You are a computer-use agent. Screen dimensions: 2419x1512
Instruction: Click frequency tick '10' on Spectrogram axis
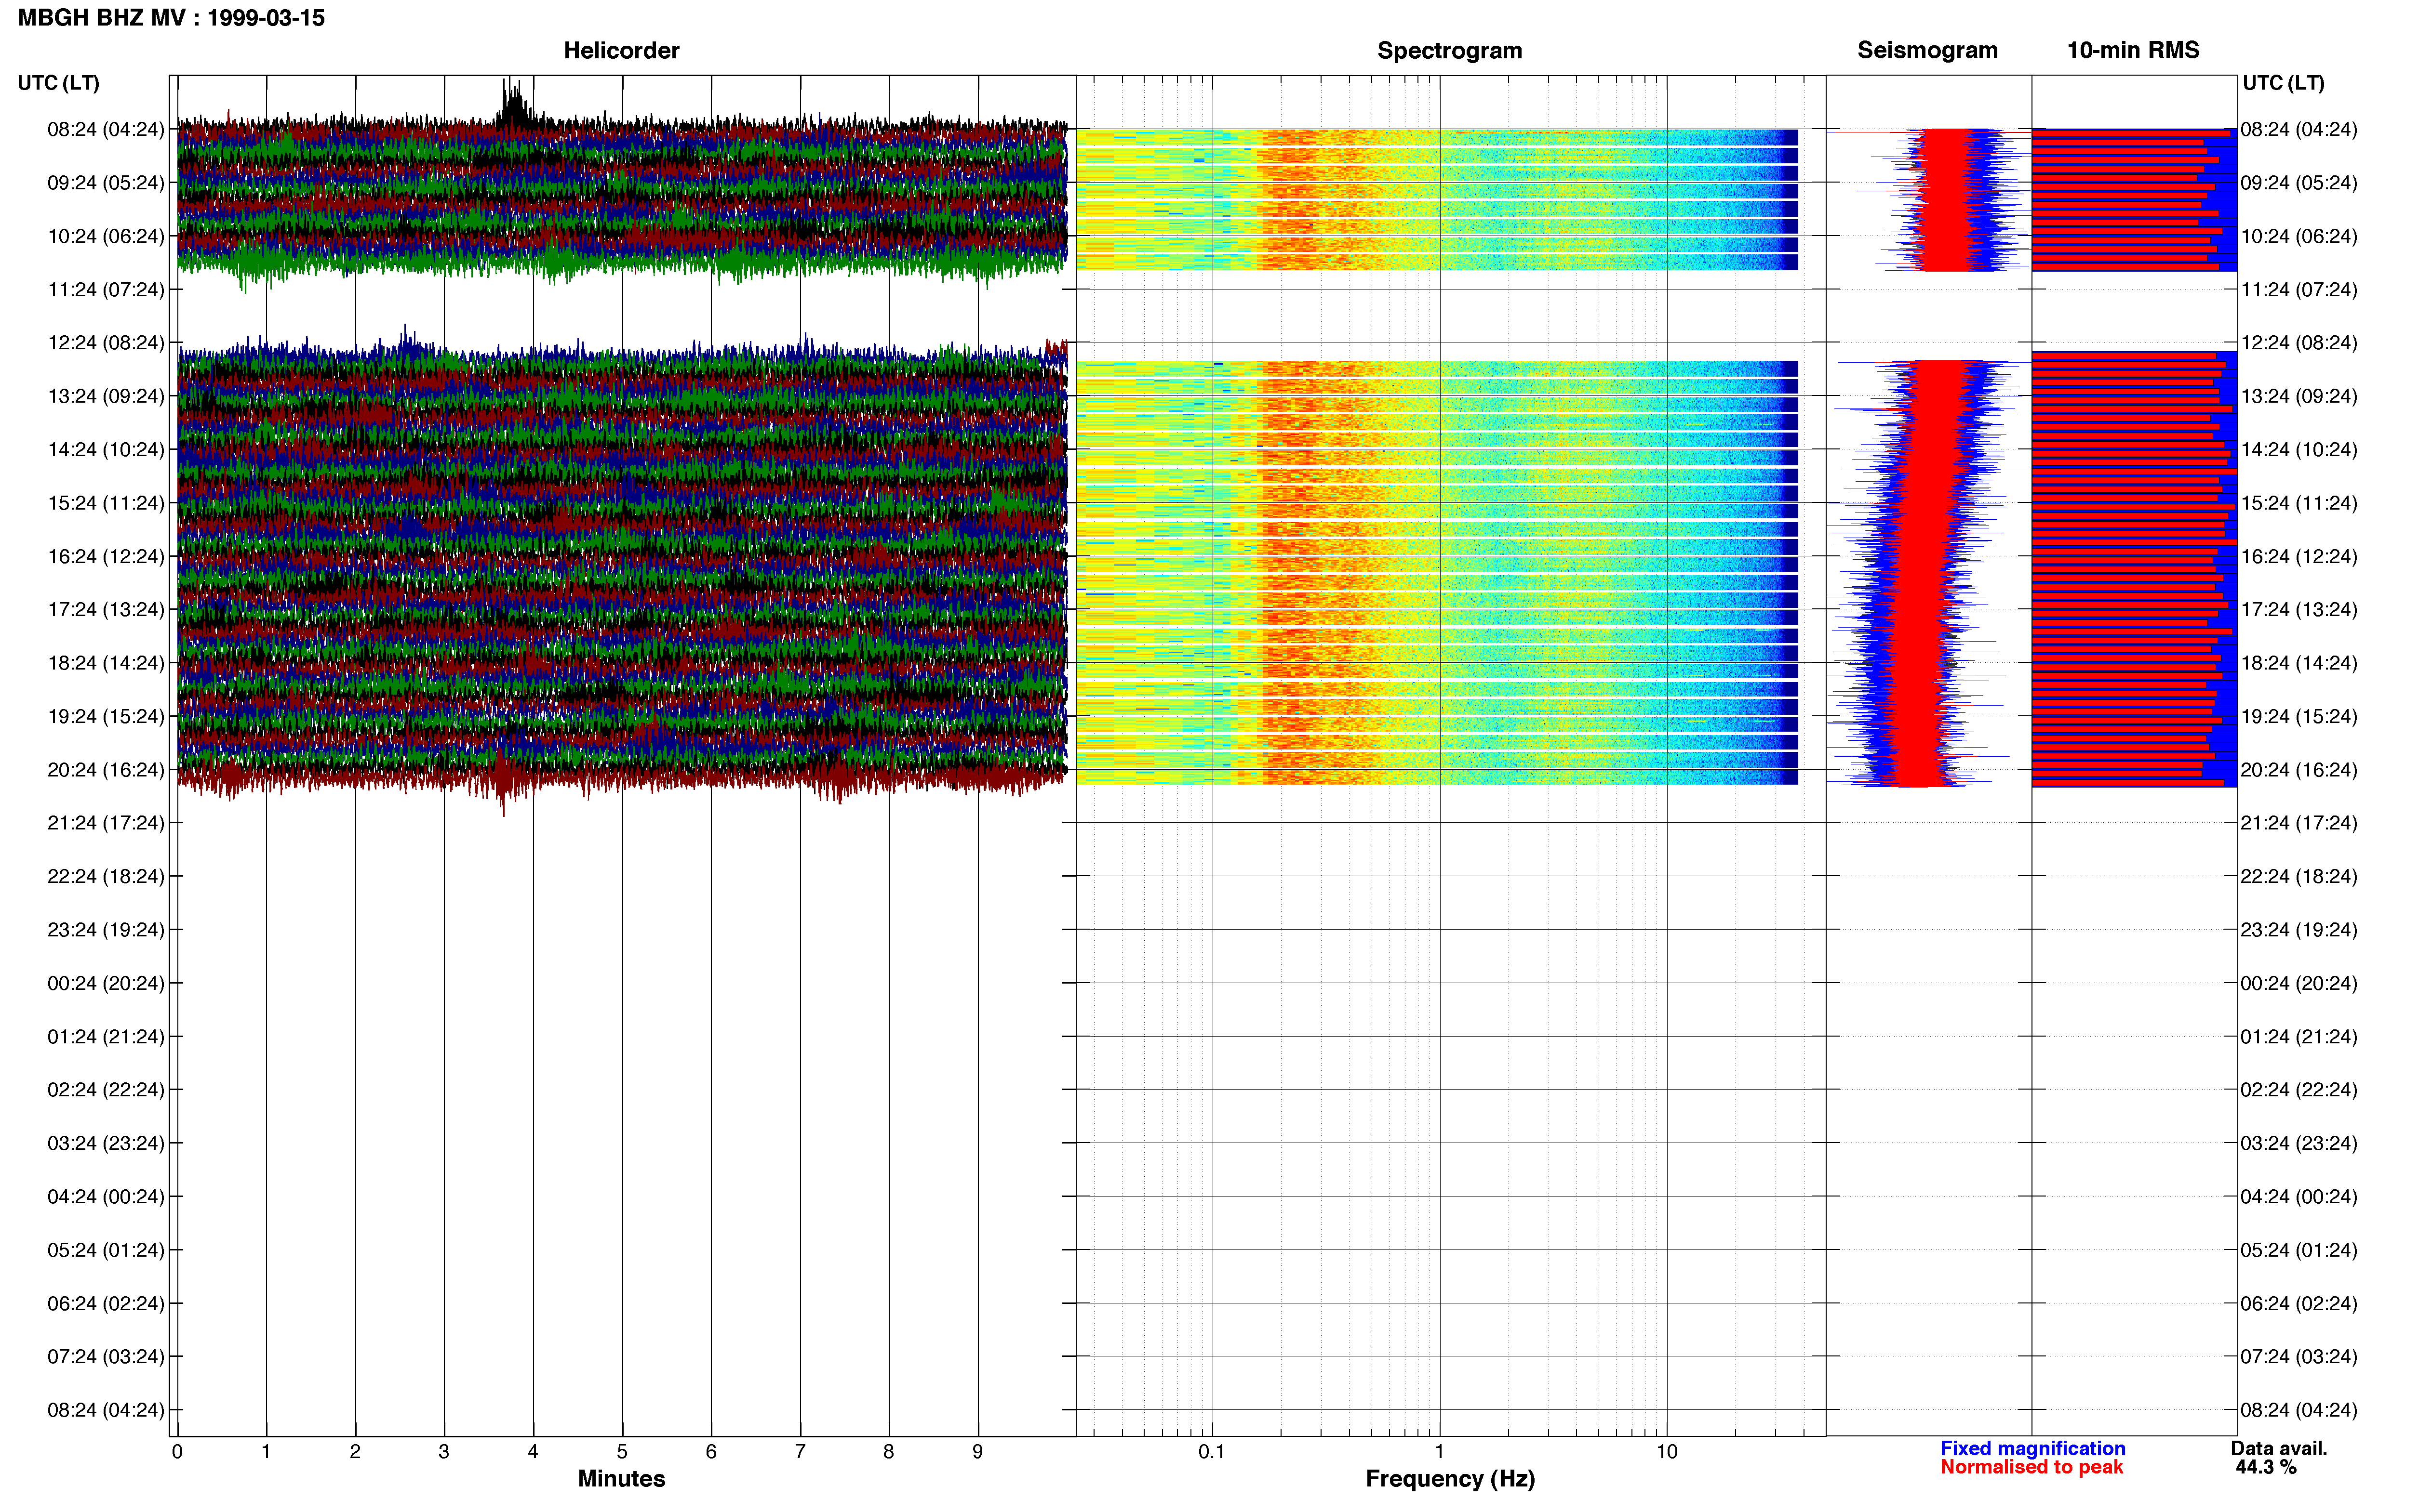click(1667, 1452)
